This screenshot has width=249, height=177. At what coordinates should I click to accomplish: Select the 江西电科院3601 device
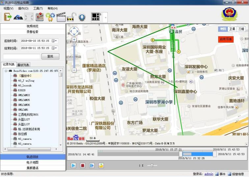click(x=28, y=114)
